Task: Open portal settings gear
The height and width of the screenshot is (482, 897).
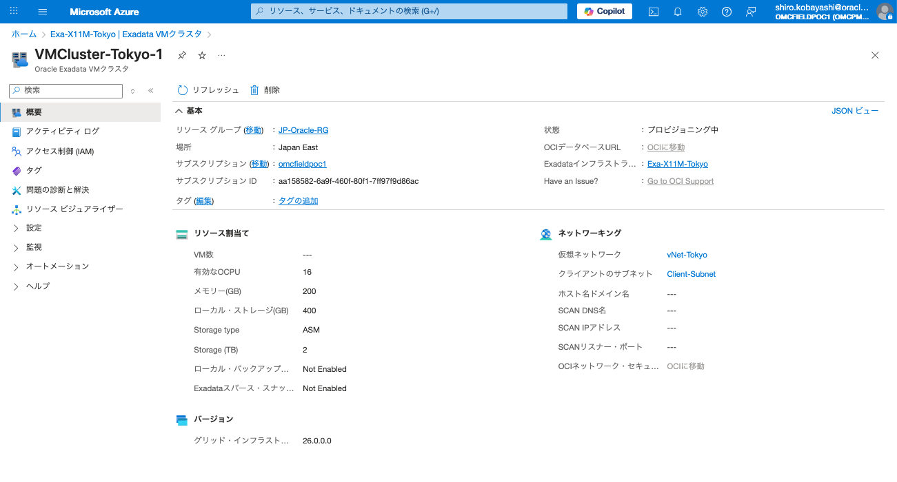Action: 703,12
